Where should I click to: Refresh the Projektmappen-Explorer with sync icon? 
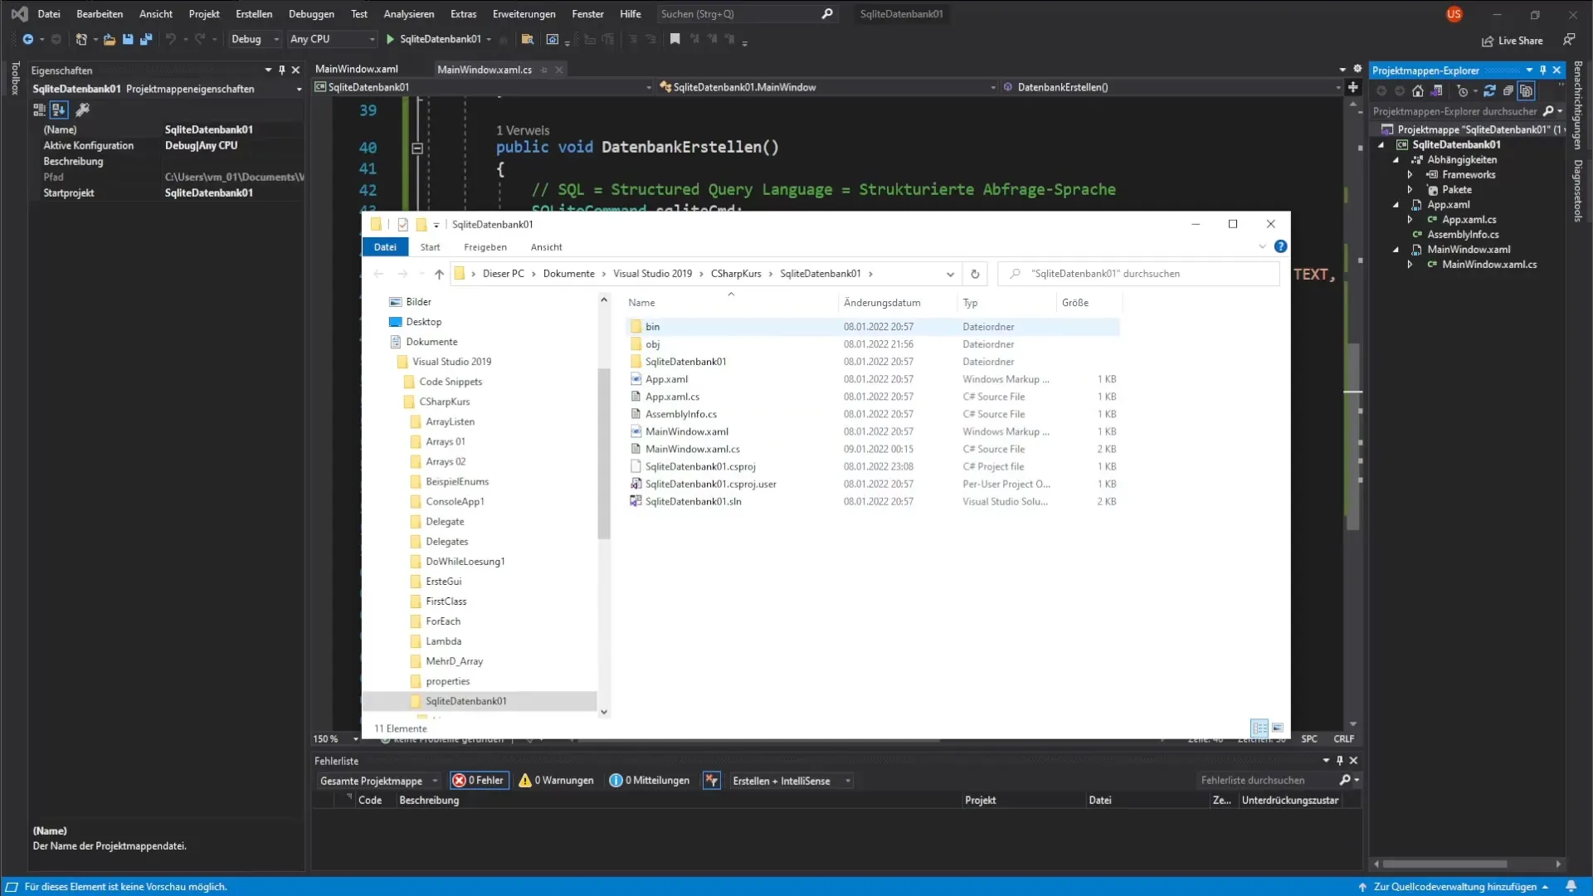pyautogui.click(x=1490, y=91)
